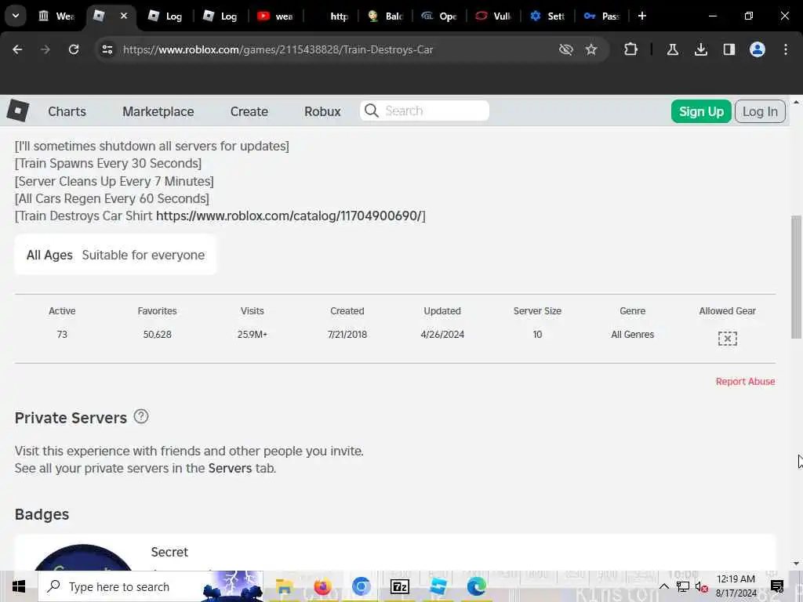Screen dimensions: 803x602
Task: Open Microsoft Edge from the taskbar
Action: tap(476, 586)
